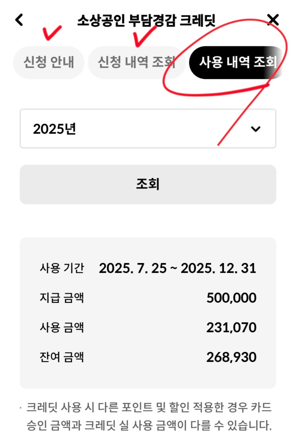The height and width of the screenshot is (441, 296).
Task: Click the 잔여 금액 label
Action: pos(62,357)
